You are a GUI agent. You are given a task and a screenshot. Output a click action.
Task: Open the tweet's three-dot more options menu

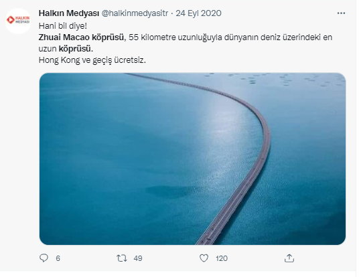341,13
